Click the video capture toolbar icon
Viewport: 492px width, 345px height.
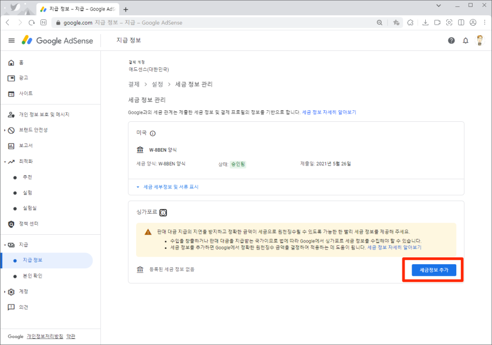[437, 23]
